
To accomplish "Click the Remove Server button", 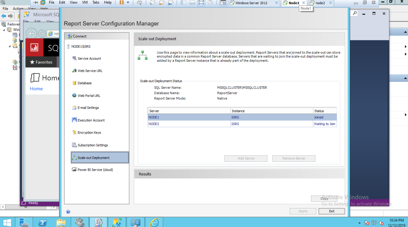I will pos(294,158).
